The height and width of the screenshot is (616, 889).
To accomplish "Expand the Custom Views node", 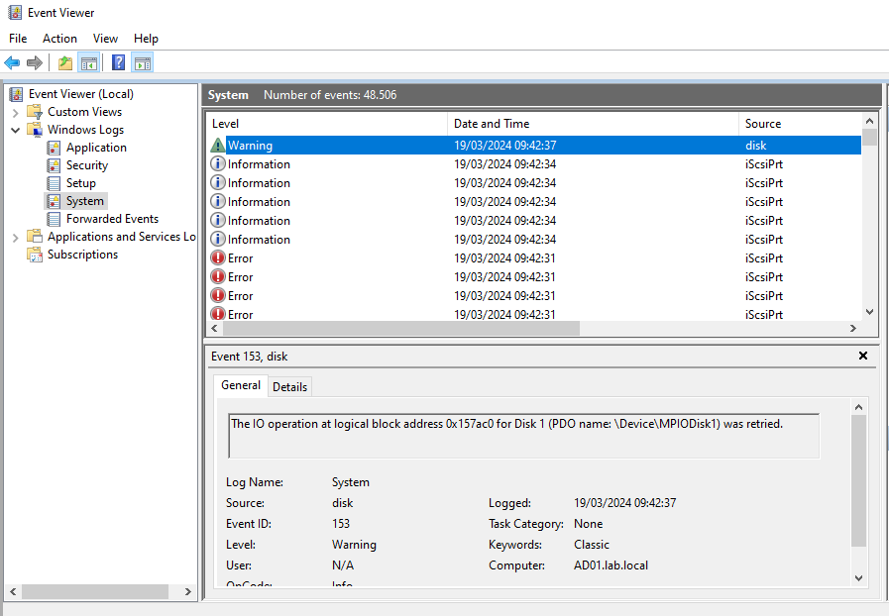I will 16,112.
